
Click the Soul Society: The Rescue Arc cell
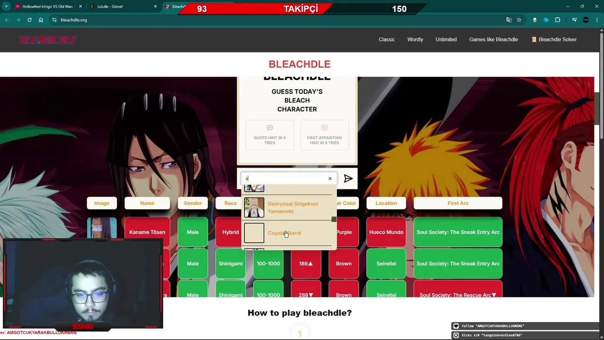pos(458,289)
